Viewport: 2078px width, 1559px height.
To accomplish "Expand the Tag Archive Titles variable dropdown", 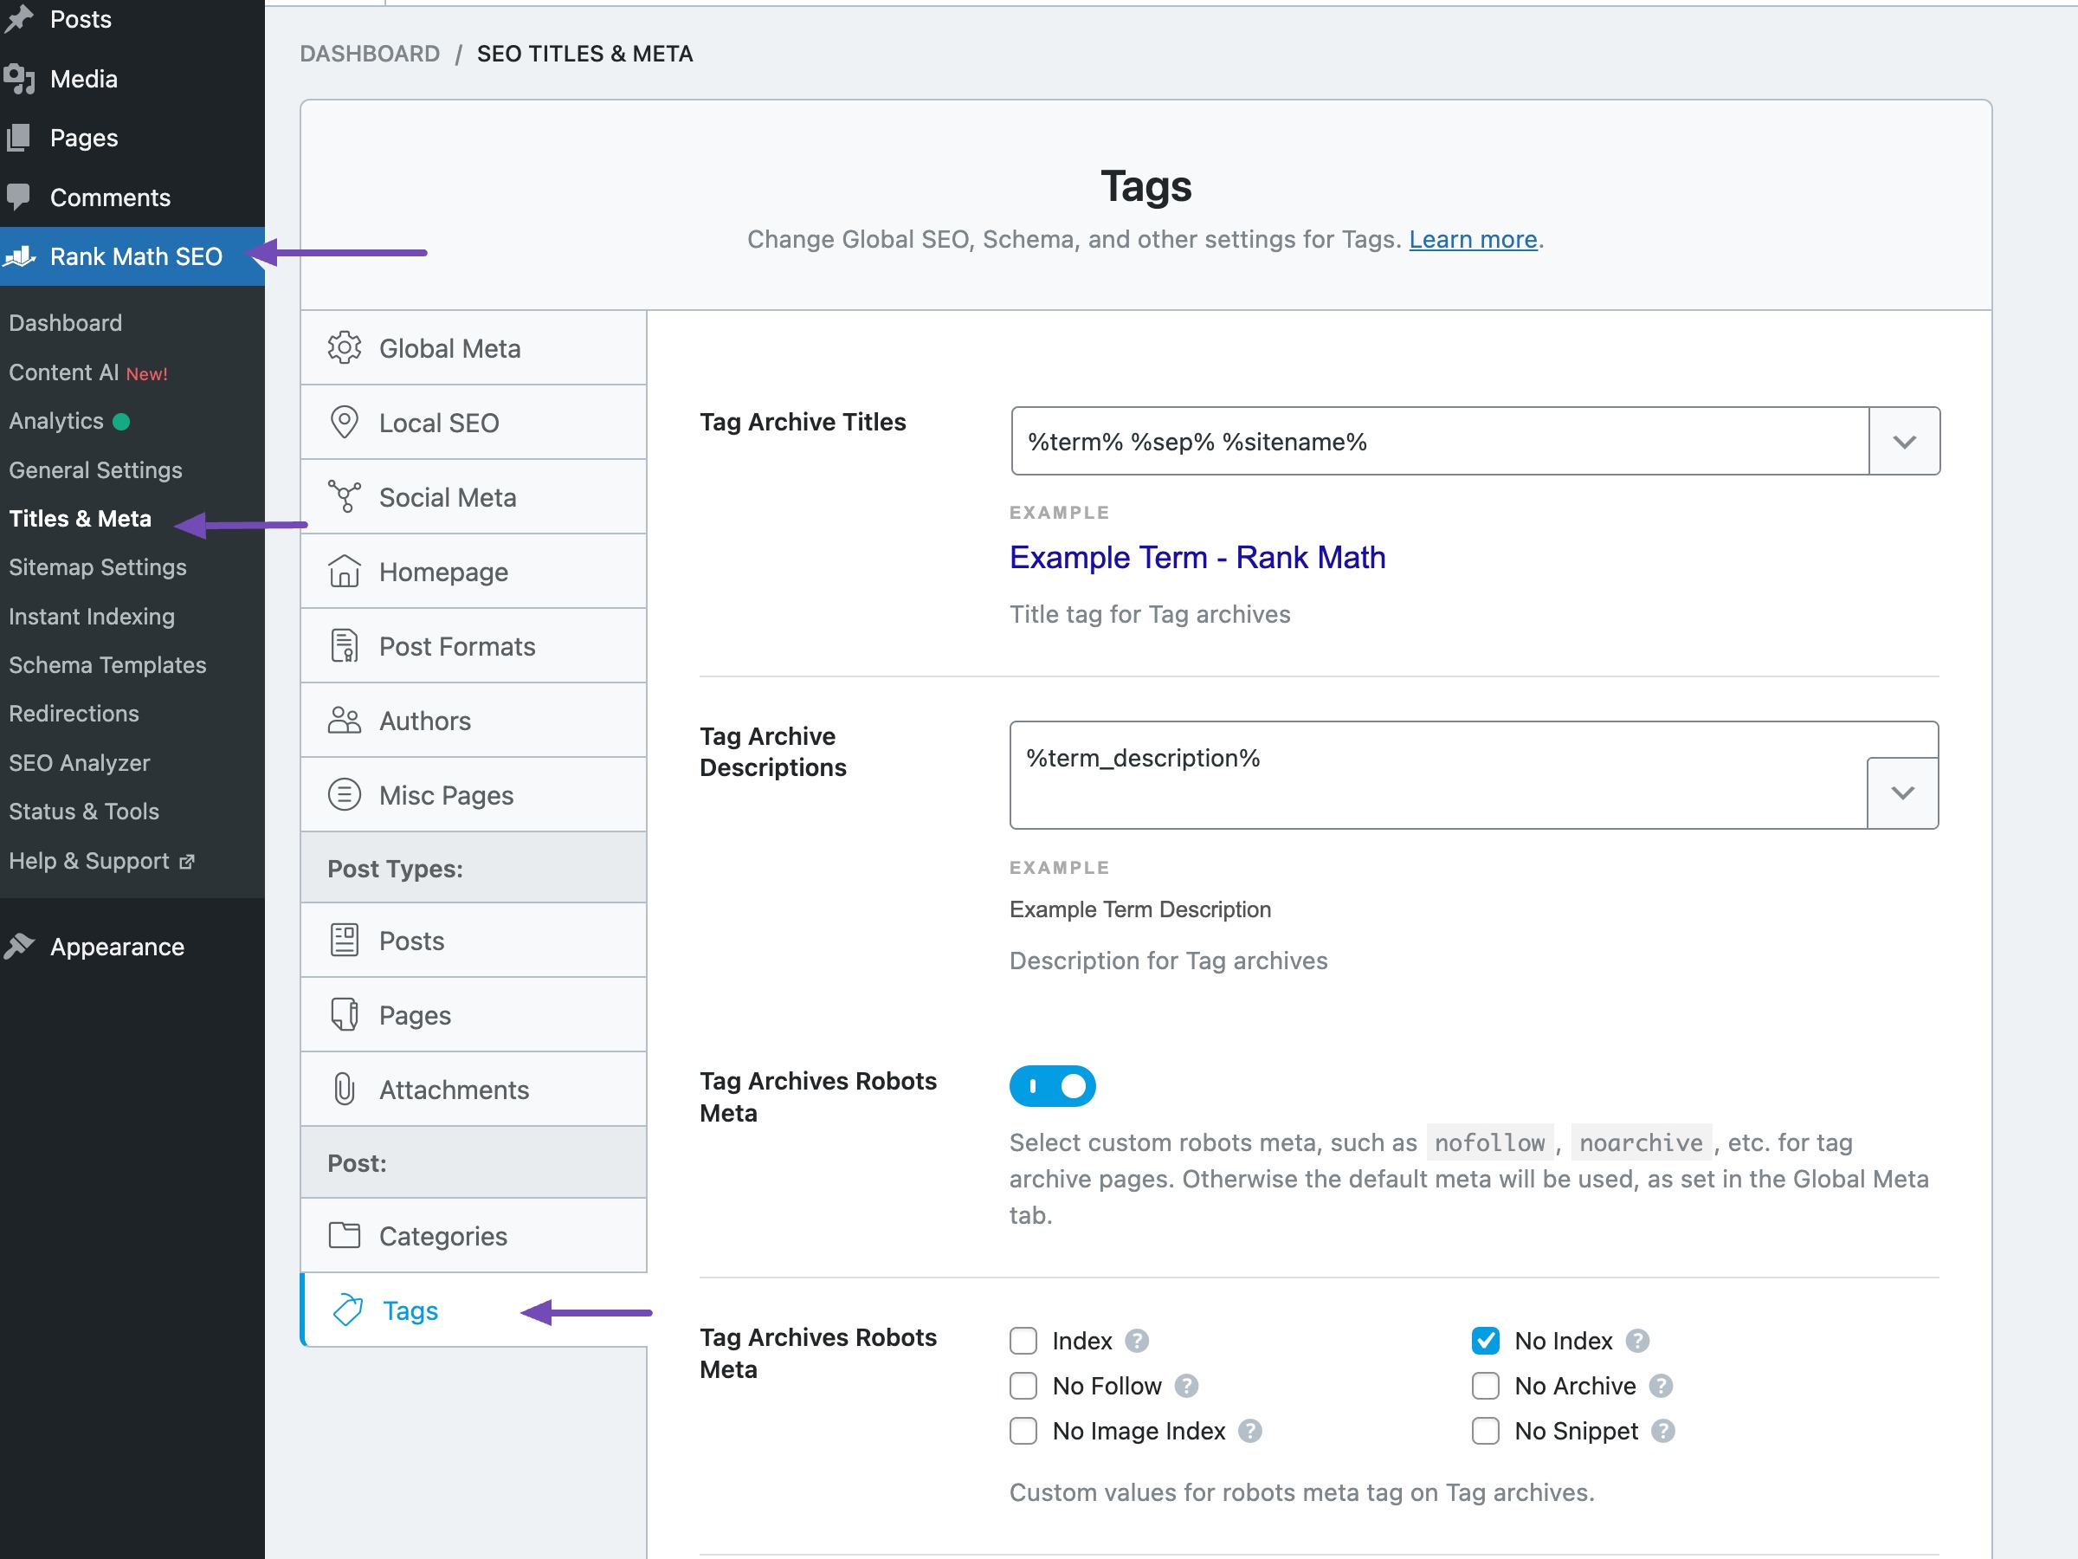I will pos(1903,442).
